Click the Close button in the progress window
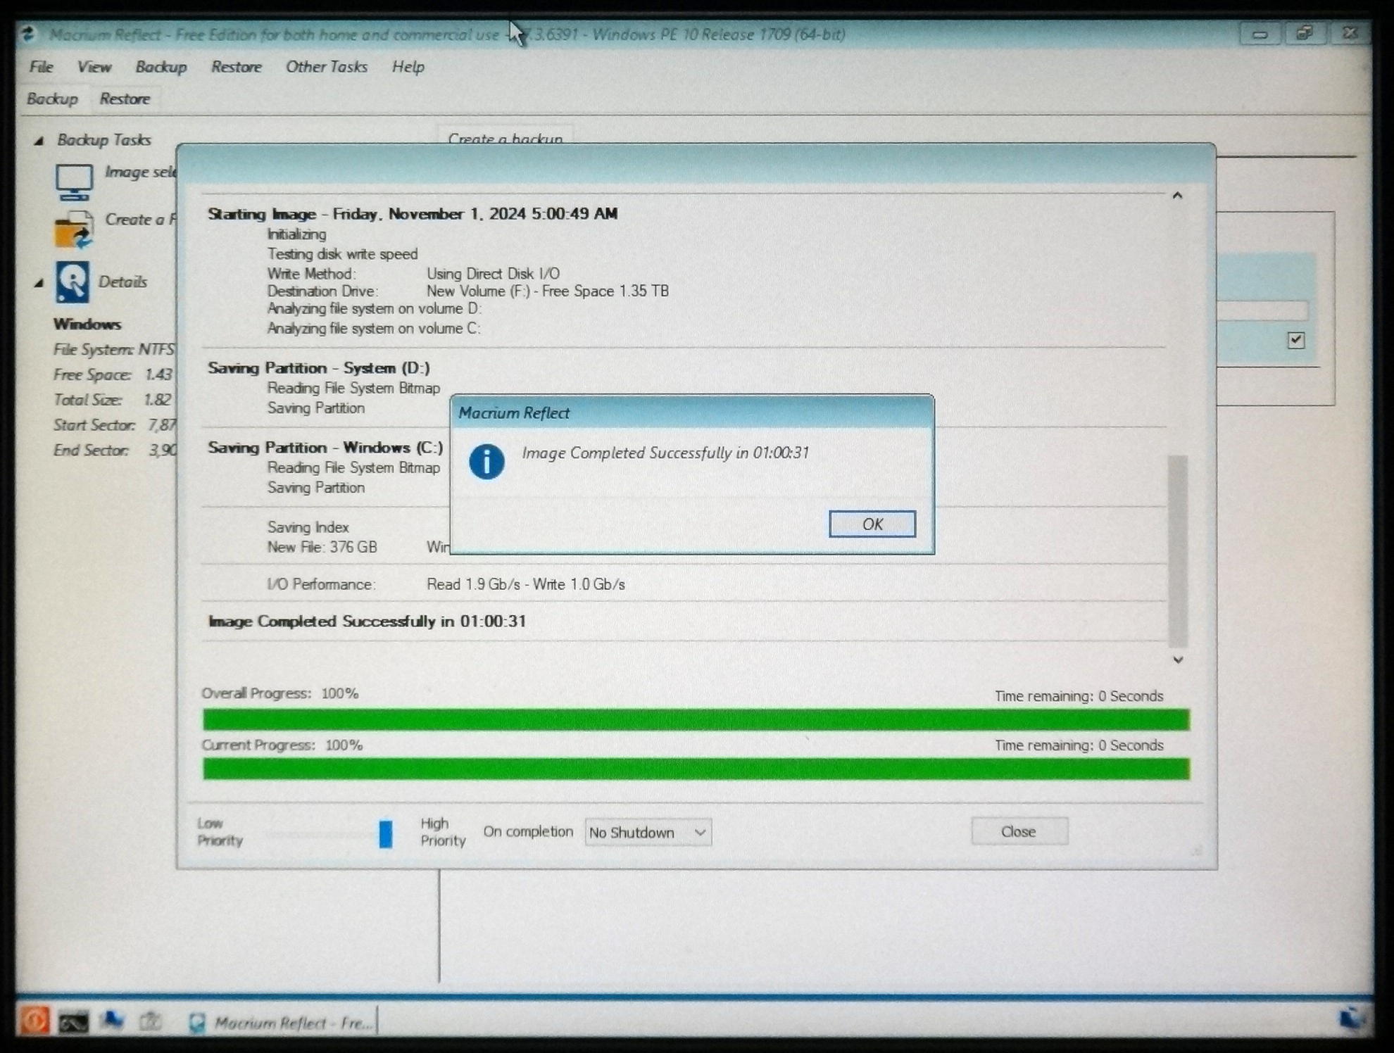The image size is (1394, 1053). [x=1019, y=831]
